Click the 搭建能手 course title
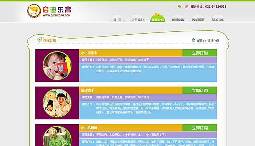The image size is (255, 146). [87, 90]
